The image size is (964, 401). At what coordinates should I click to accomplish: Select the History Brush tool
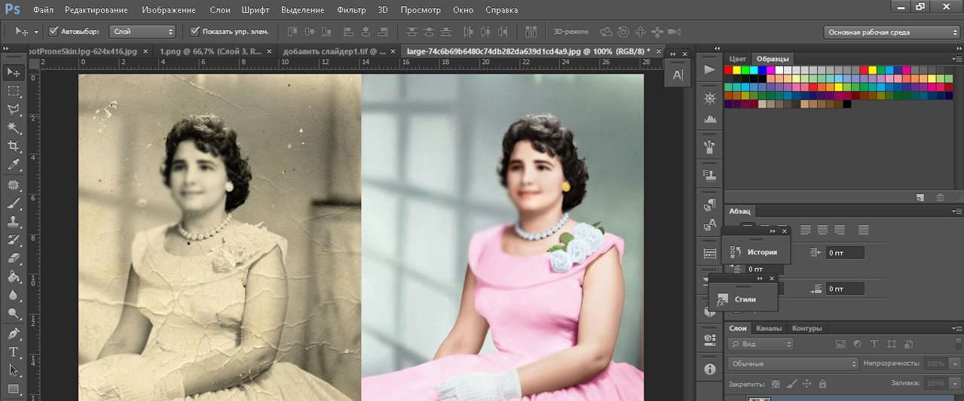(14, 241)
